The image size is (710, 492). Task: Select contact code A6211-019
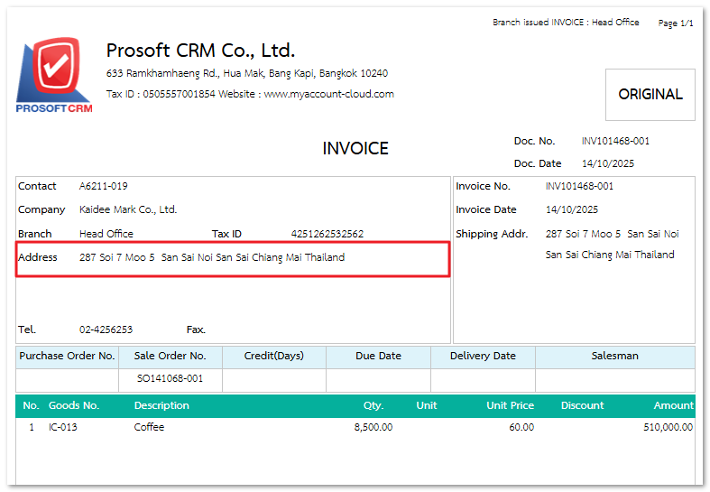point(104,186)
